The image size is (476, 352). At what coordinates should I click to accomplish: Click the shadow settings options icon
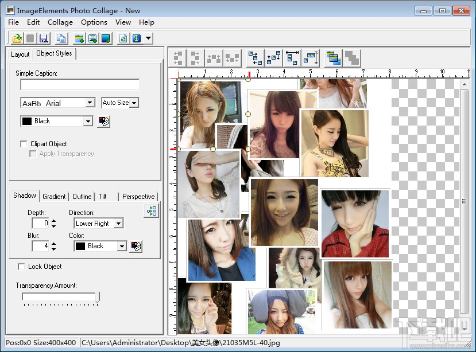[152, 211]
